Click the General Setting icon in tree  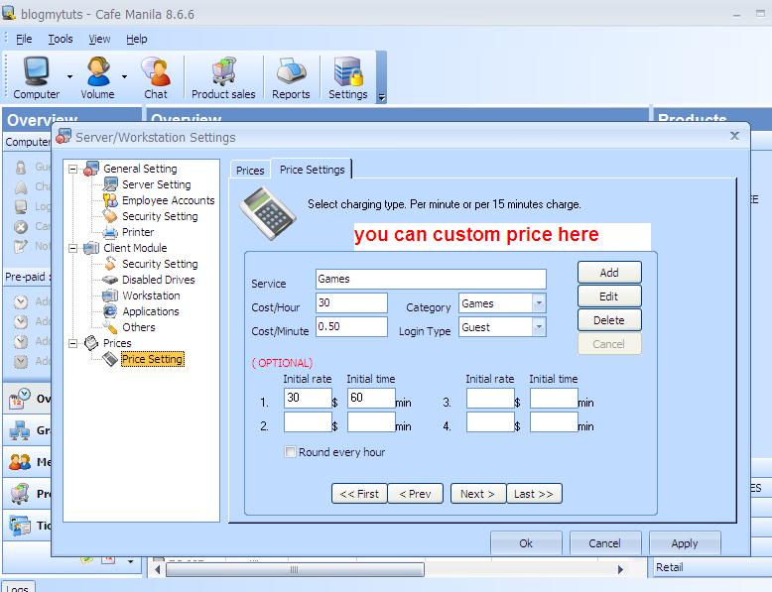pos(91,169)
